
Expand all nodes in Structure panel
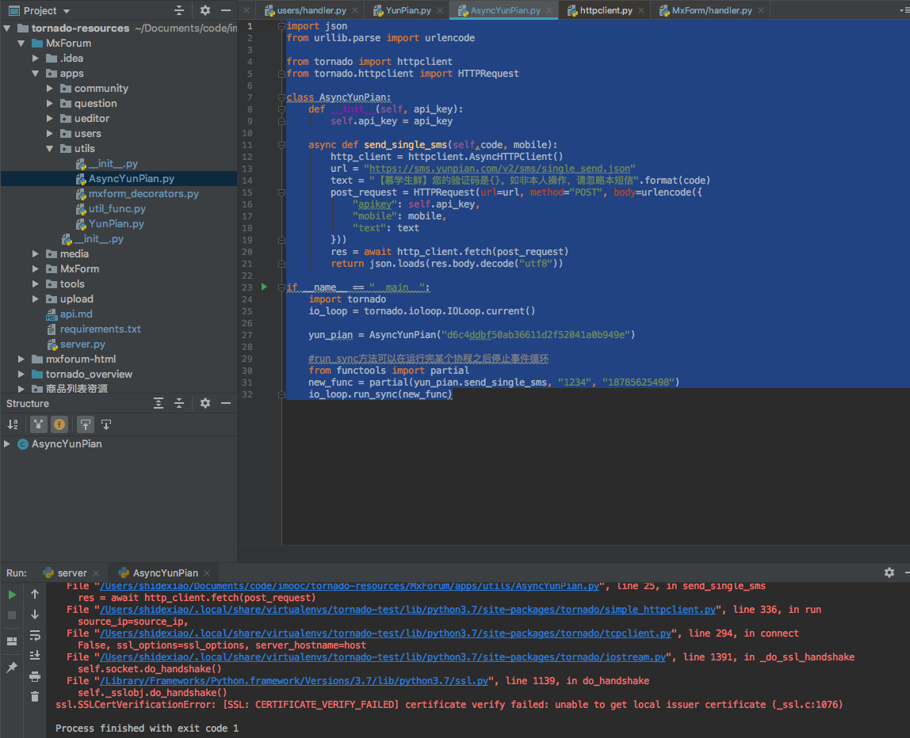159,404
